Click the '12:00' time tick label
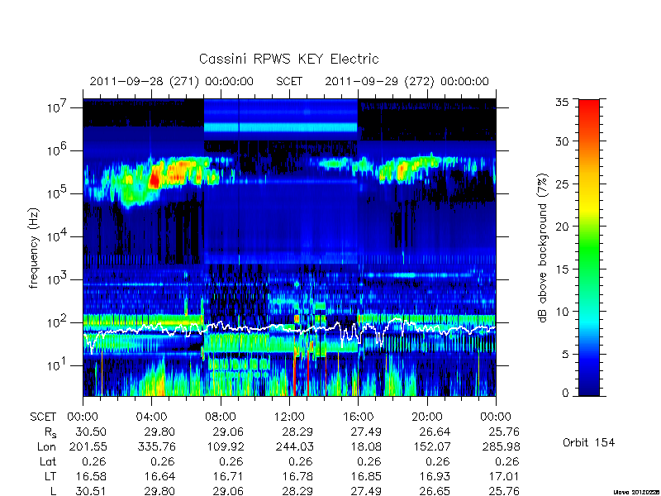 pos(289,417)
